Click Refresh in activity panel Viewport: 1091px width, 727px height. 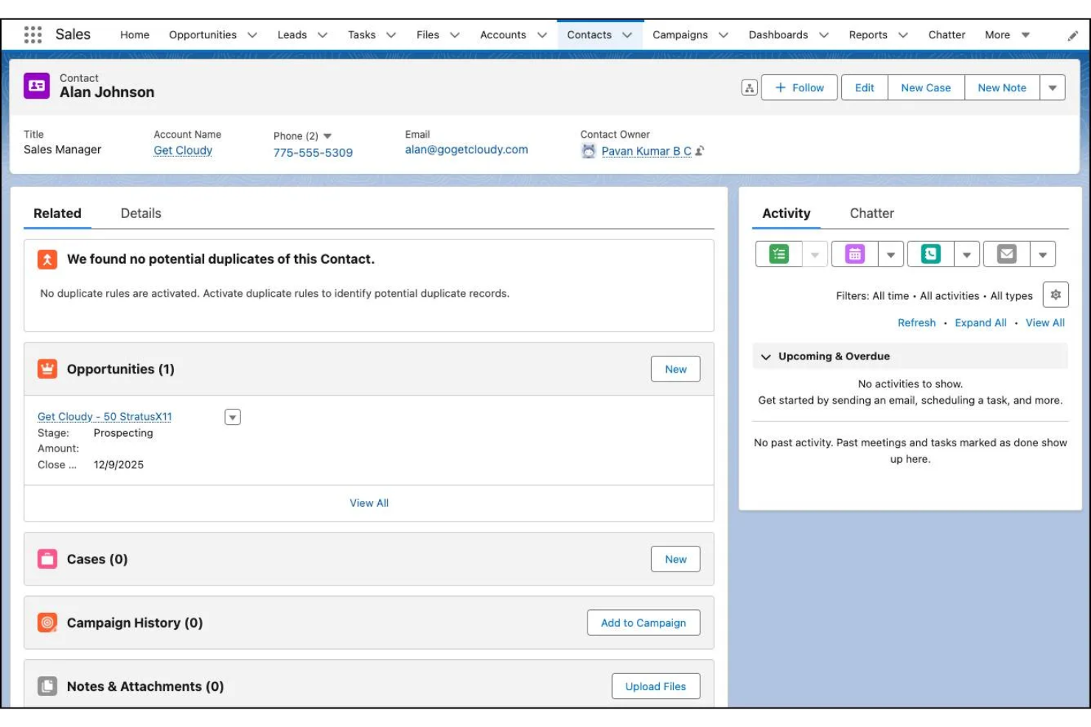click(916, 323)
